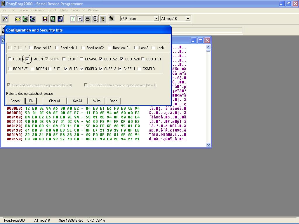This screenshot has height=224, width=299.
Task: Click Write to program fuse bits
Action: click(x=97, y=101)
